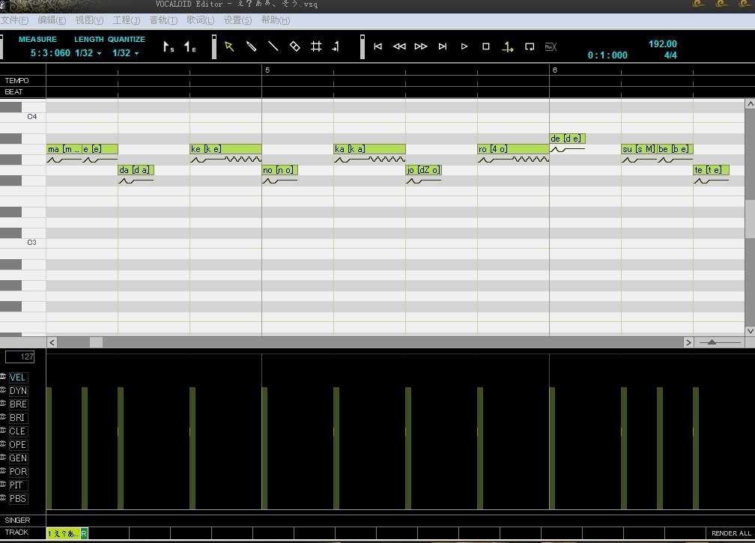Click the RENDER ALL button
The height and width of the screenshot is (543, 755).
coord(731,533)
